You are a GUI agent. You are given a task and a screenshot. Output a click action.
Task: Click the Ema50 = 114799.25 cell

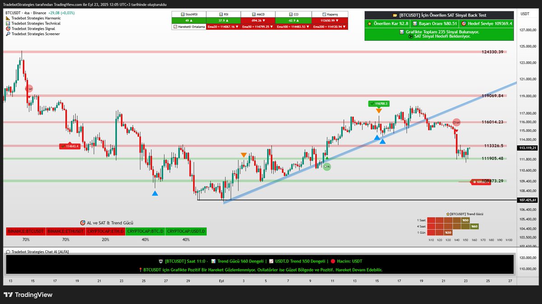pyautogui.click(x=258, y=27)
